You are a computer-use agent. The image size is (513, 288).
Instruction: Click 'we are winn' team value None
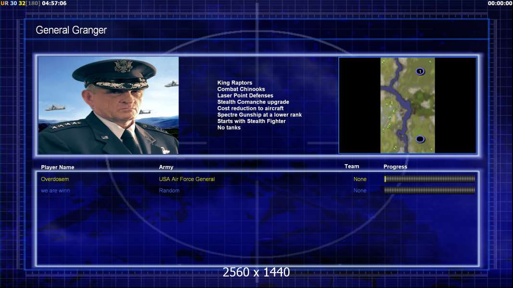[360, 191]
